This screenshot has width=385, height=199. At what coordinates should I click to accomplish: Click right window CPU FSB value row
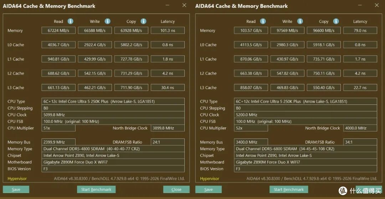[306, 121]
